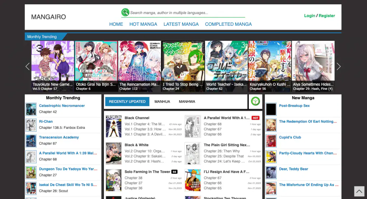Open Dungeon Tou De Yadoya title link

[68, 169]
